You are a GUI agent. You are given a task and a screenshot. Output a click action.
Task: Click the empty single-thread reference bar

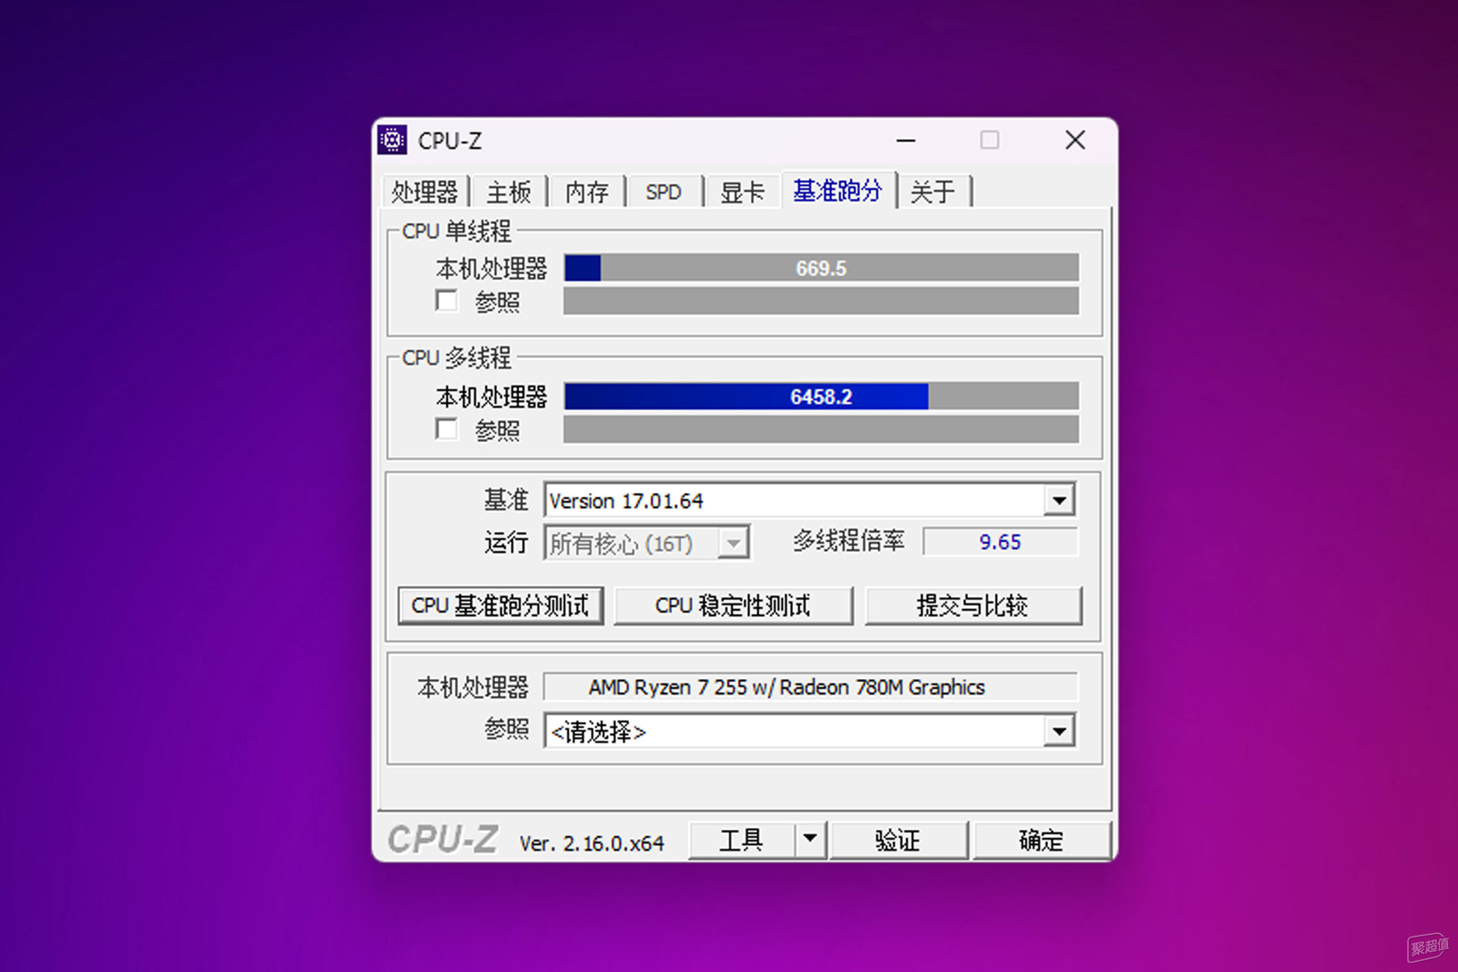[x=821, y=301]
